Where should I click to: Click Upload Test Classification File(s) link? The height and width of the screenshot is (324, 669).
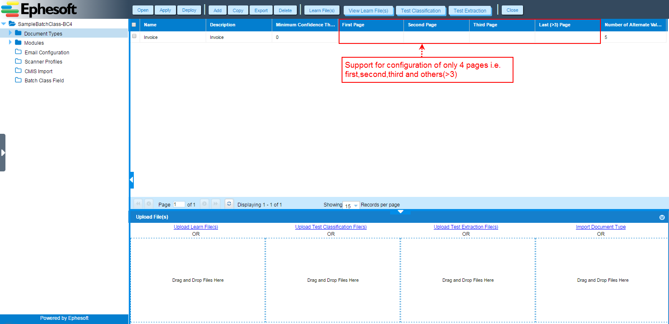[x=331, y=227]
